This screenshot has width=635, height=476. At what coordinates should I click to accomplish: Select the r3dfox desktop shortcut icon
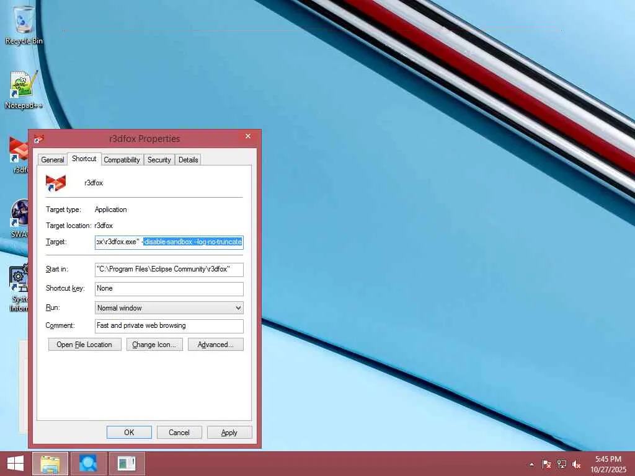pos(18,154)
